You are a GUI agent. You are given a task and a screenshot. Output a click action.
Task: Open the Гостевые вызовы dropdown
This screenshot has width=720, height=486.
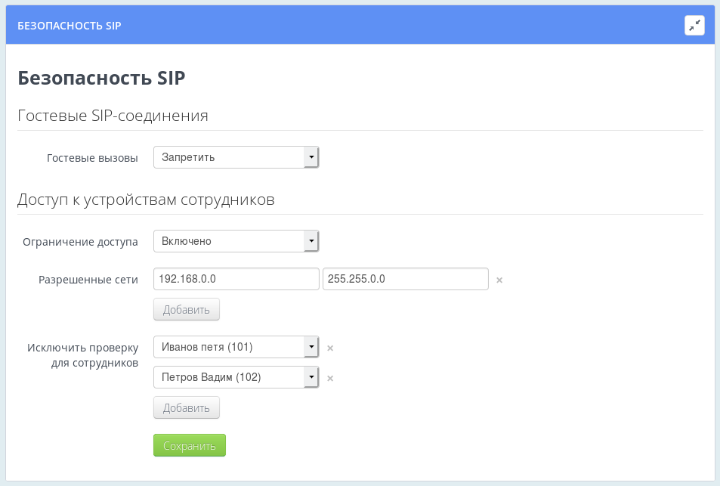pos(236,156)
